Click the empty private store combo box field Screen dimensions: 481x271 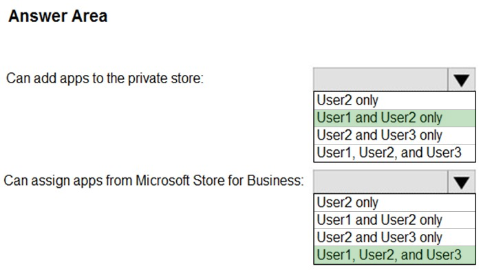[x=381, y=79]
